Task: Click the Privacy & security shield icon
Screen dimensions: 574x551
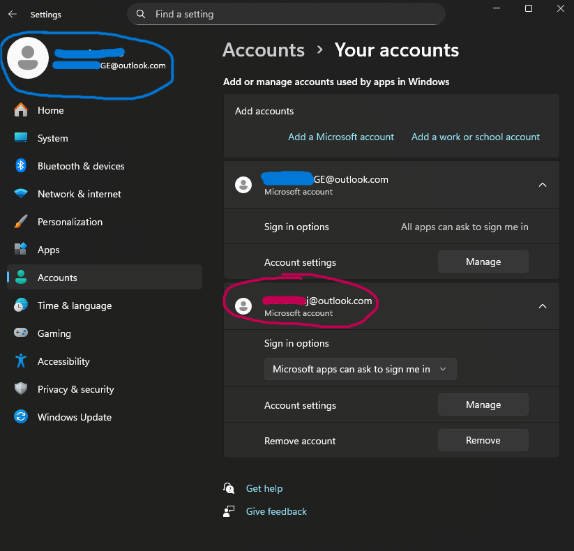Action: [21, 388]
